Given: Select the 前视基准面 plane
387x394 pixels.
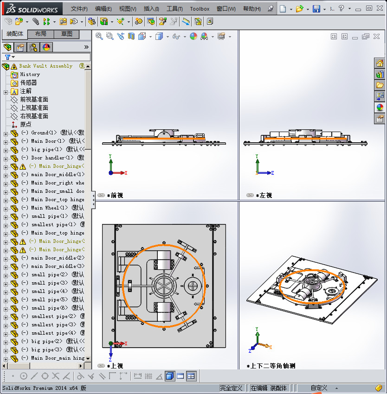Looking at the screenshot, I should [34, 100].
